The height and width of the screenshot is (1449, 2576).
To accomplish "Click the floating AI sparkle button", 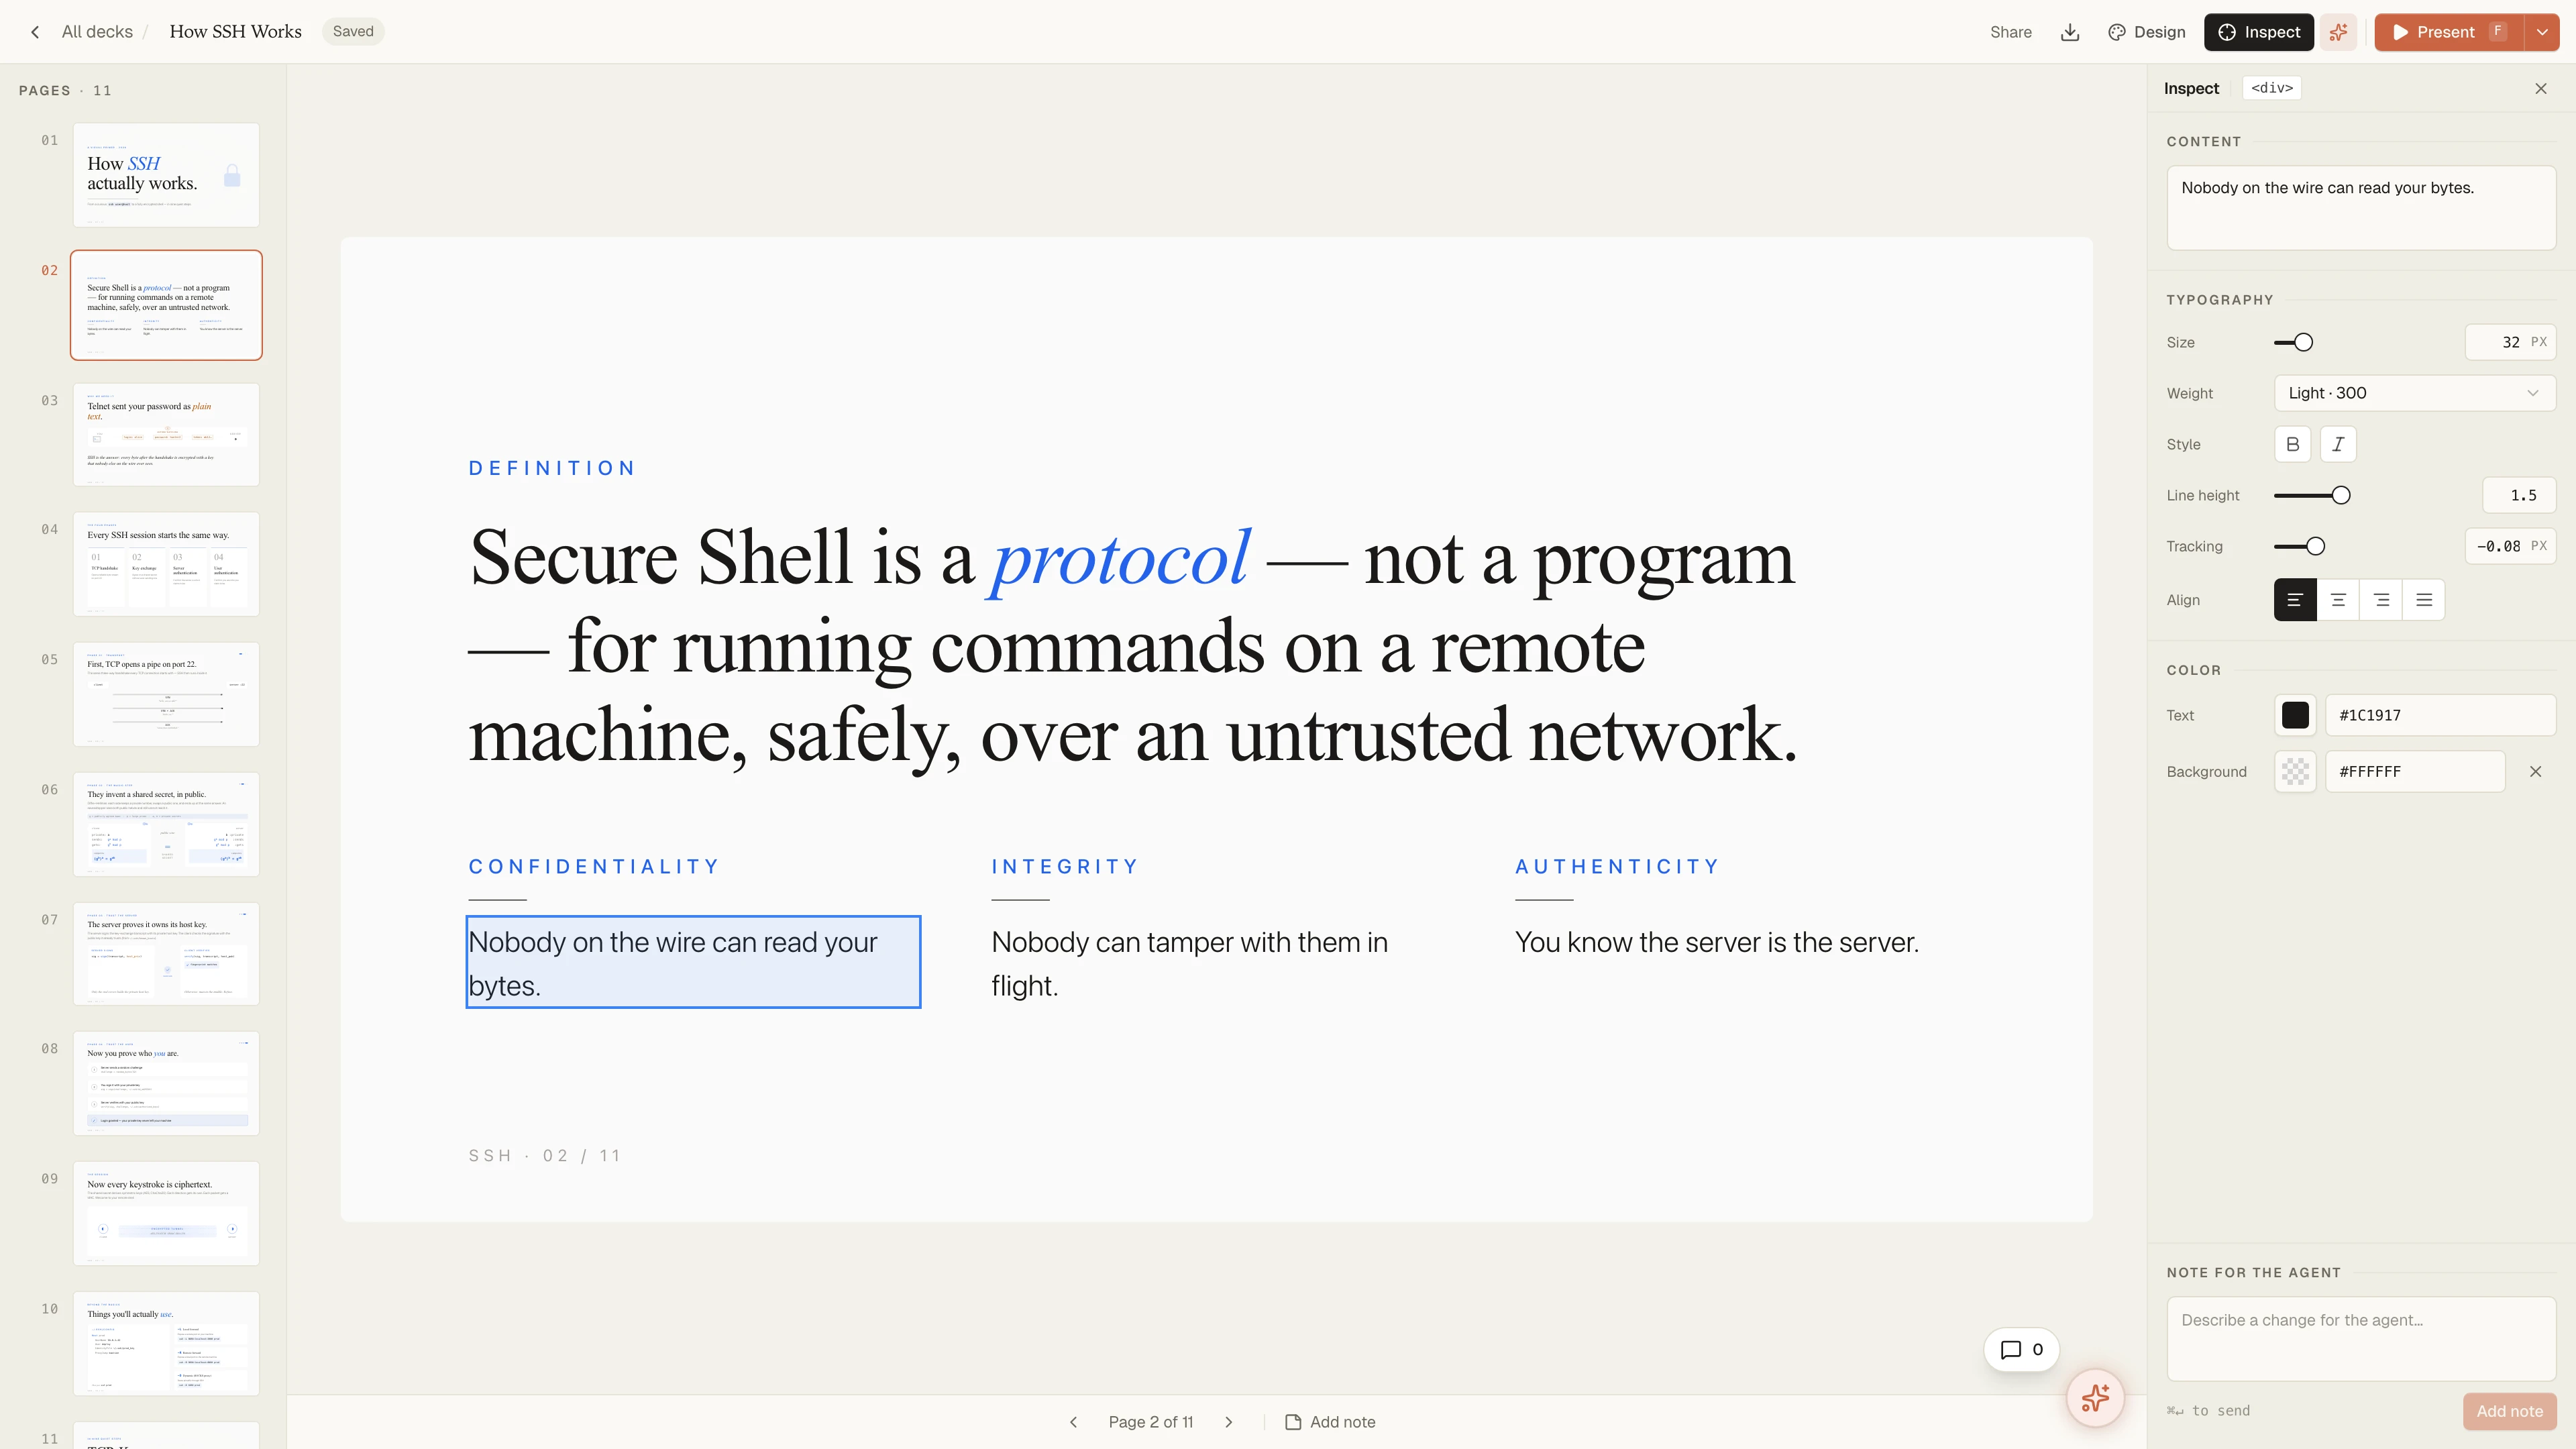I will pyautogui.click(x=2095, y=1398).
